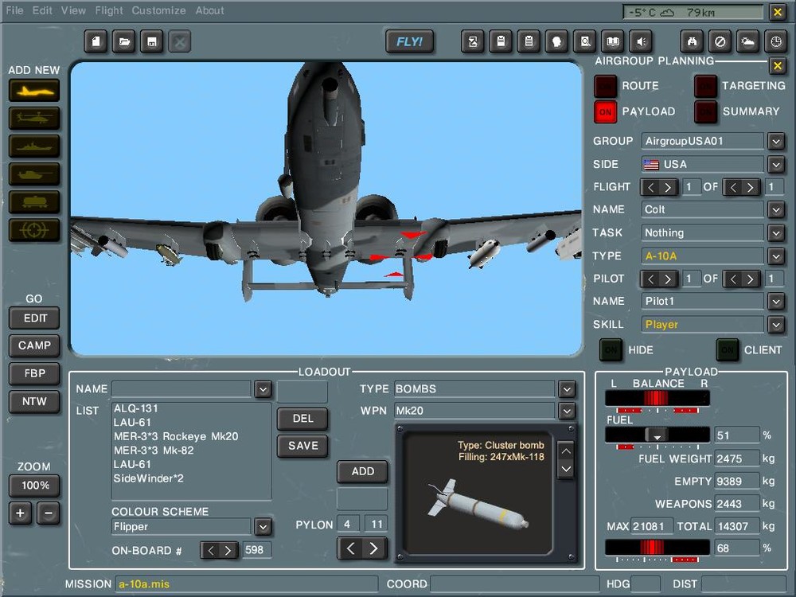Click the prohibited circle failures icon
Screen dimensions: 796x597
720,41
